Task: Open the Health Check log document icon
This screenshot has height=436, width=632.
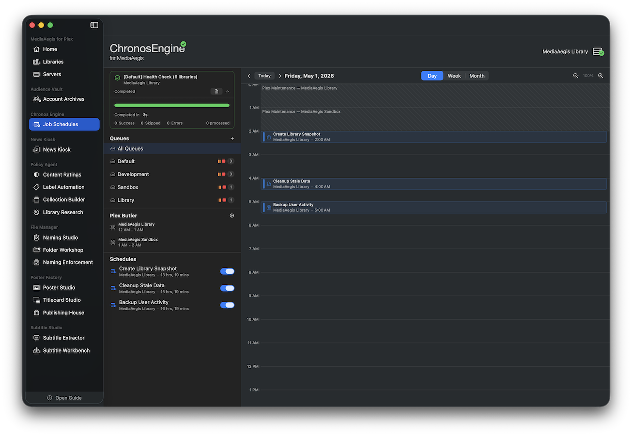Action: click(216, 92)
